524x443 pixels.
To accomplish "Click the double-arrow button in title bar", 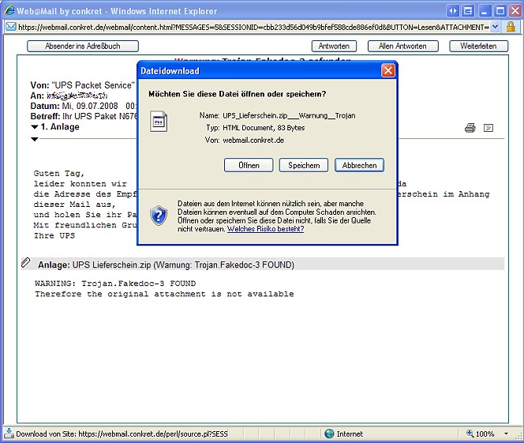I will (x=453, y=11).
